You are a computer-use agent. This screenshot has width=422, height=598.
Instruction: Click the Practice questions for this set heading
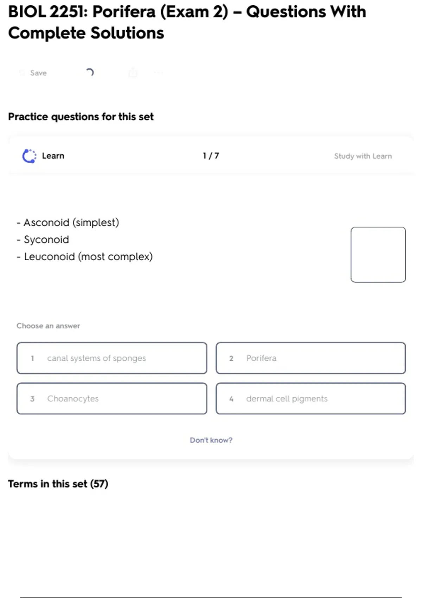pos(81,117)
